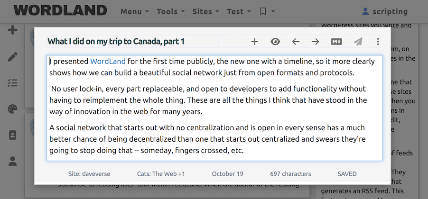Go to the previous post with left arrow
The image size is (428, 199).
(296, 42)
